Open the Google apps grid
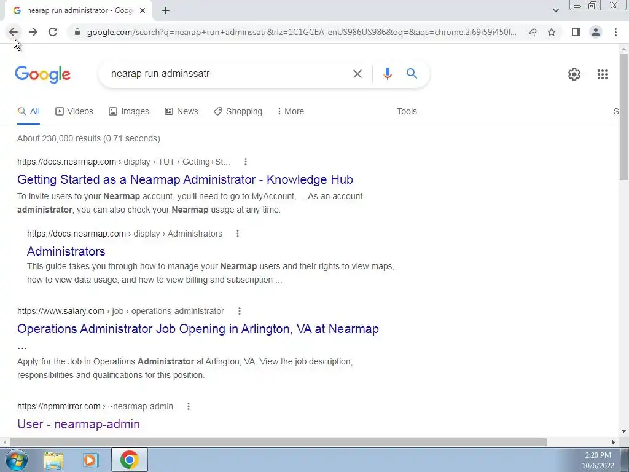Viewport: 629px width, 472px height. [603, 74]
